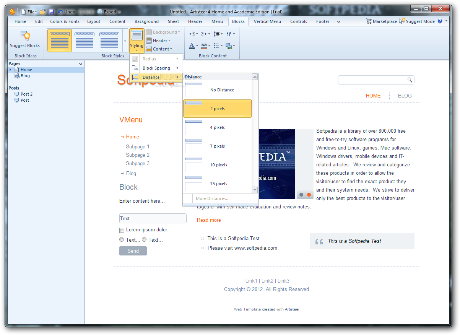The width and height of the screenshot is (460, 335).
Task: Choose No Distance option
Action: [x=217, y=90]
